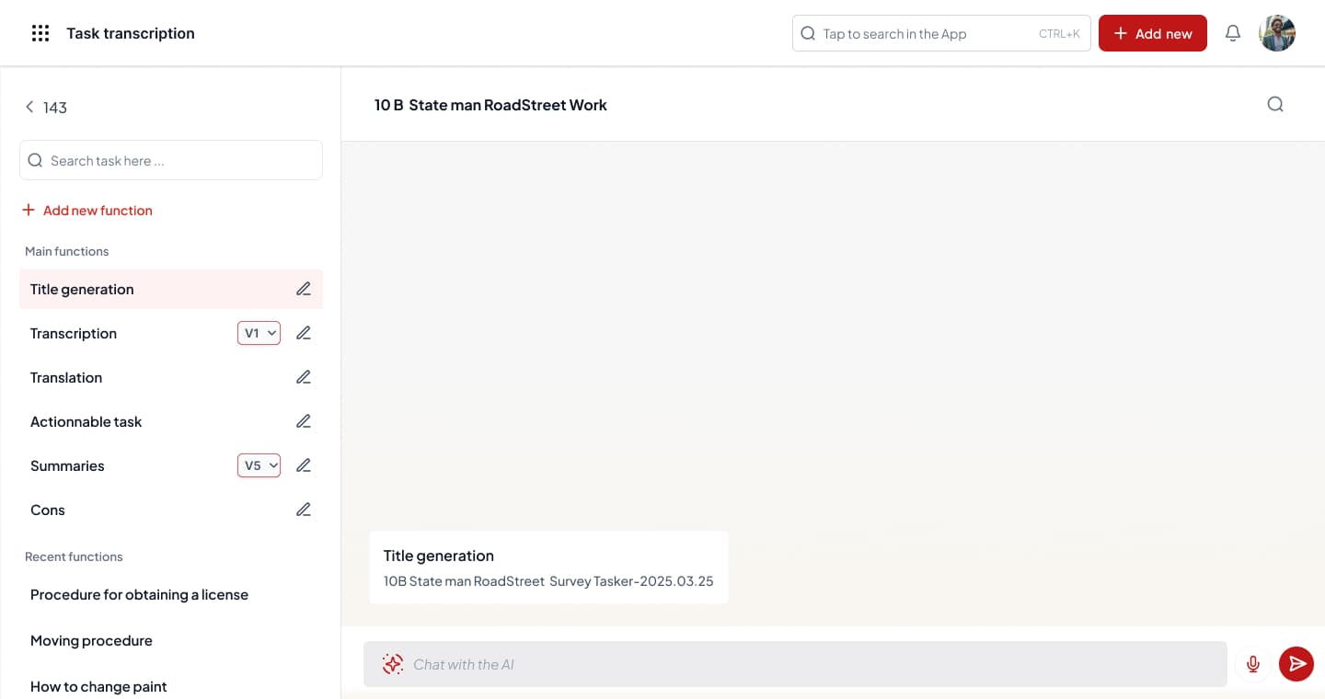Go back using the arrow beside 143
Image resolution: width=1325 pixels, height=699 pixels.
click(x=29, y=108)
